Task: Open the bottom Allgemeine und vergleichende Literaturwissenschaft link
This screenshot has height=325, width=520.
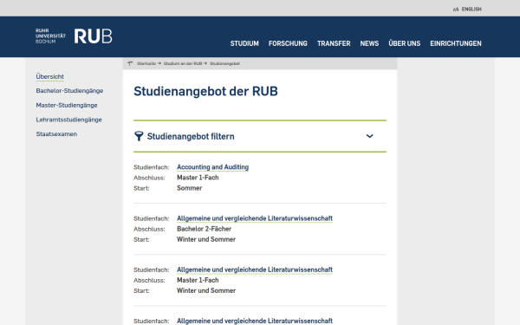Action: pyautogui.click(x=255, y=321)
